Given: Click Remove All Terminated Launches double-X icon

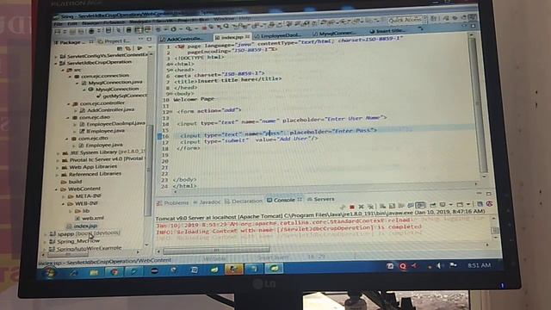Looking at the screenshot, I should click(x=370, y=207).
